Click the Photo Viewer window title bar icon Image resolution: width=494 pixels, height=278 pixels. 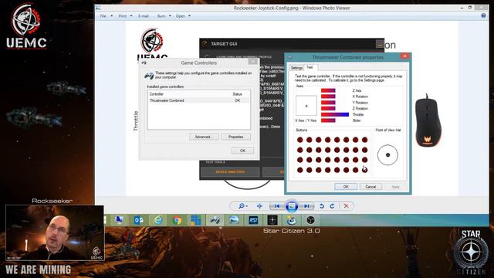(x=98, y=8)
